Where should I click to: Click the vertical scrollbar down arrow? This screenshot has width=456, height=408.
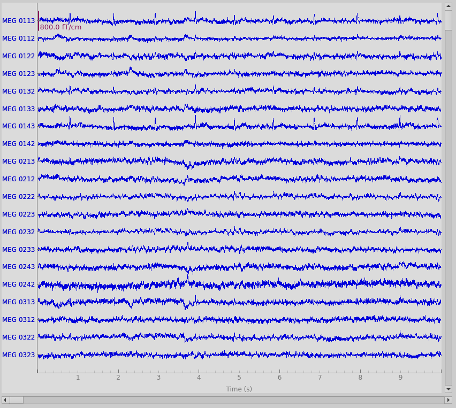click(448, 389)
